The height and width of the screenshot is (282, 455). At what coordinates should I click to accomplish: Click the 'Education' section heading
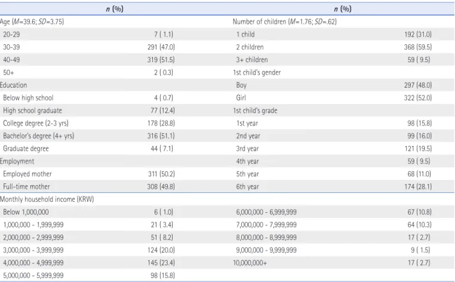[x=13, y=85]
